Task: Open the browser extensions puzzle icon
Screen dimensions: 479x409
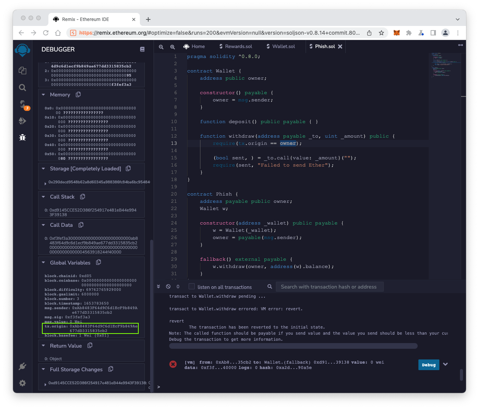Action: pos(409,33)
